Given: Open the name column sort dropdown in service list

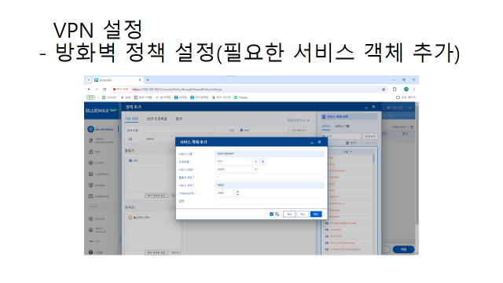Looking at the screenshot, I should coord(351,152).
